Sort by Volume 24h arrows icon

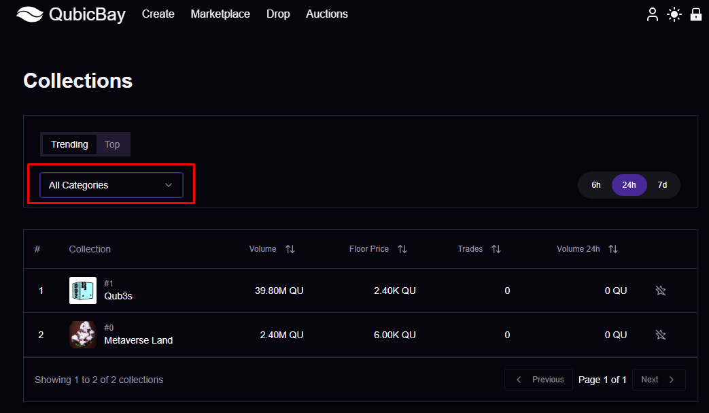click(613, 249)
